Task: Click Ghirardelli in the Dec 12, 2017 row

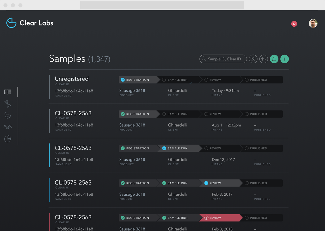Action: (x=177, y=160)
